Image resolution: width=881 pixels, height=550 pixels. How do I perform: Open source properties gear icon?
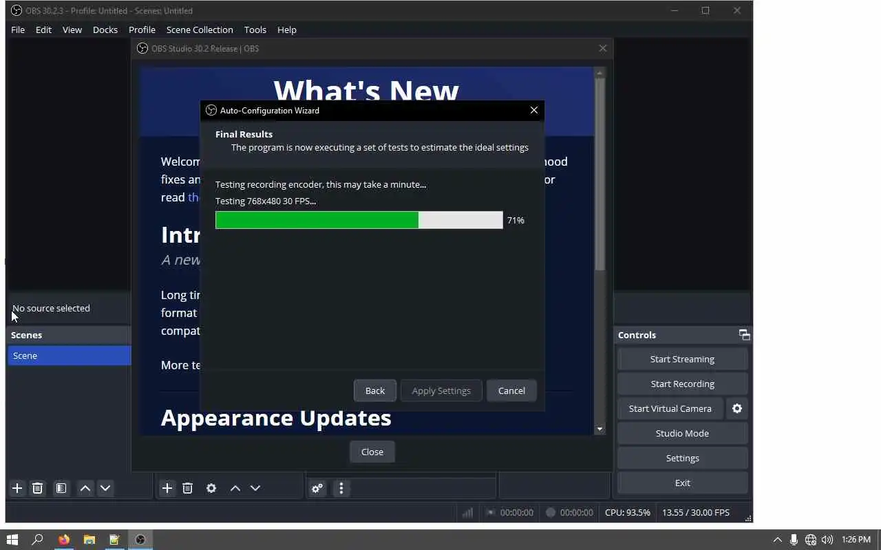211,488
